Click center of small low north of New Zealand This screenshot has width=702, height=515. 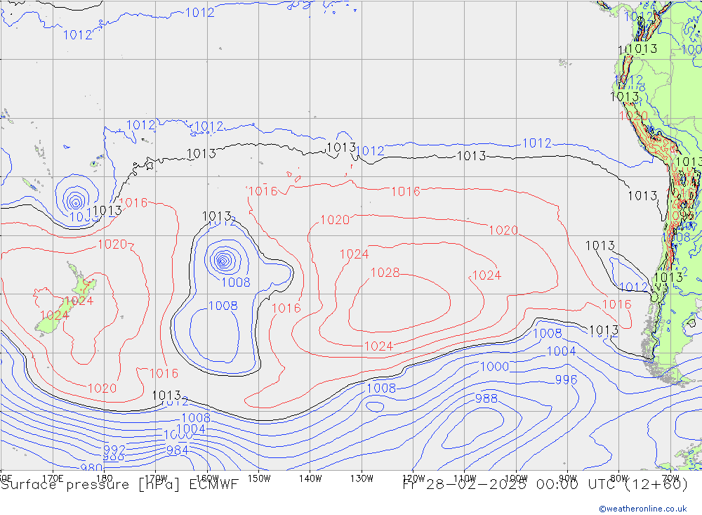tap(74, 201)
